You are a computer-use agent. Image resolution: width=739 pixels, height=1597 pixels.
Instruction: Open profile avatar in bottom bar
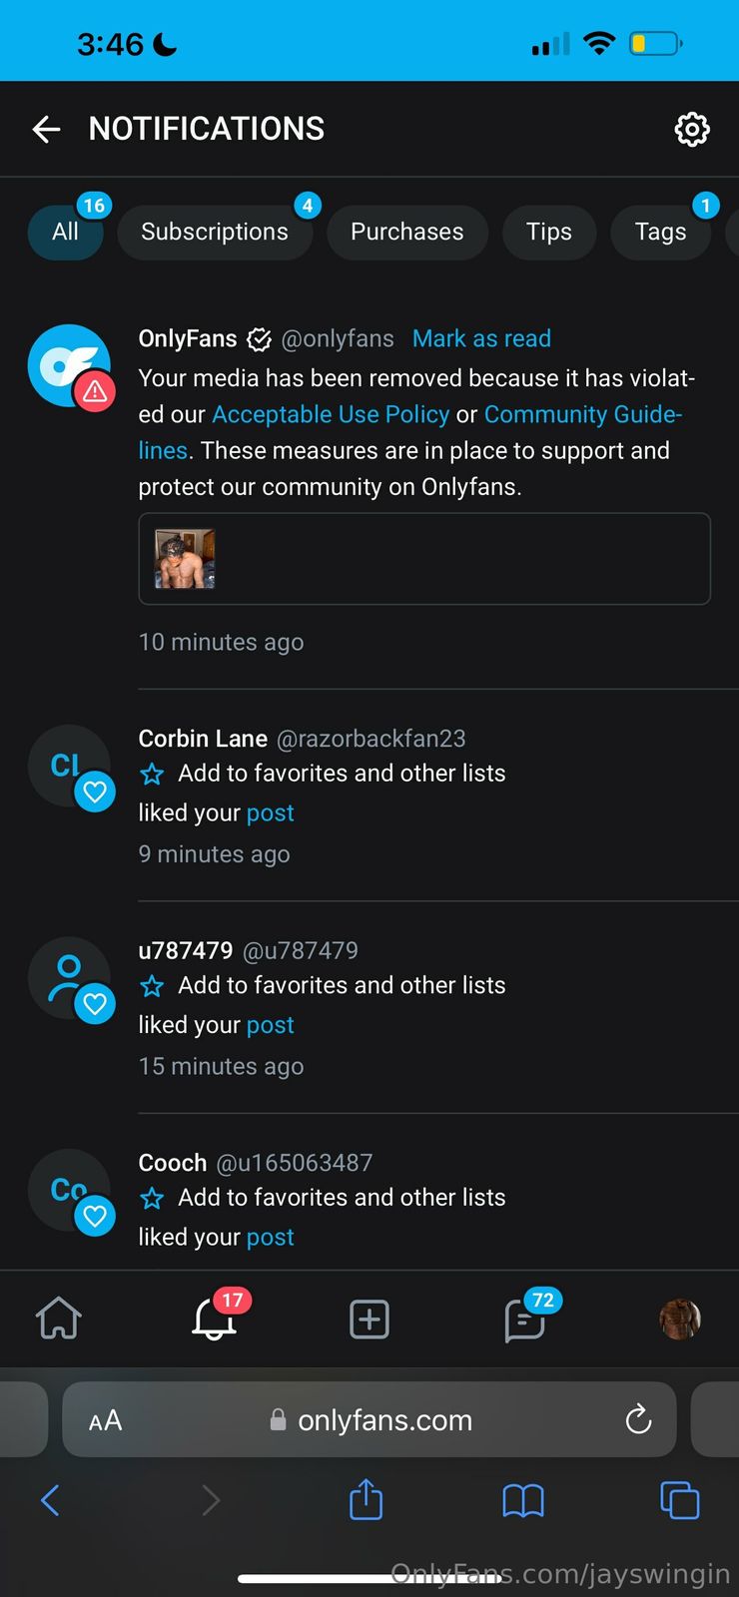tap(680, 1319)
